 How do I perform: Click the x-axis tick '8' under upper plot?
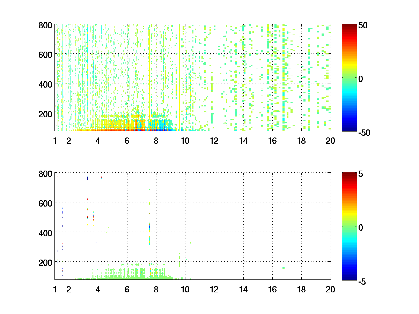(156, 141)
